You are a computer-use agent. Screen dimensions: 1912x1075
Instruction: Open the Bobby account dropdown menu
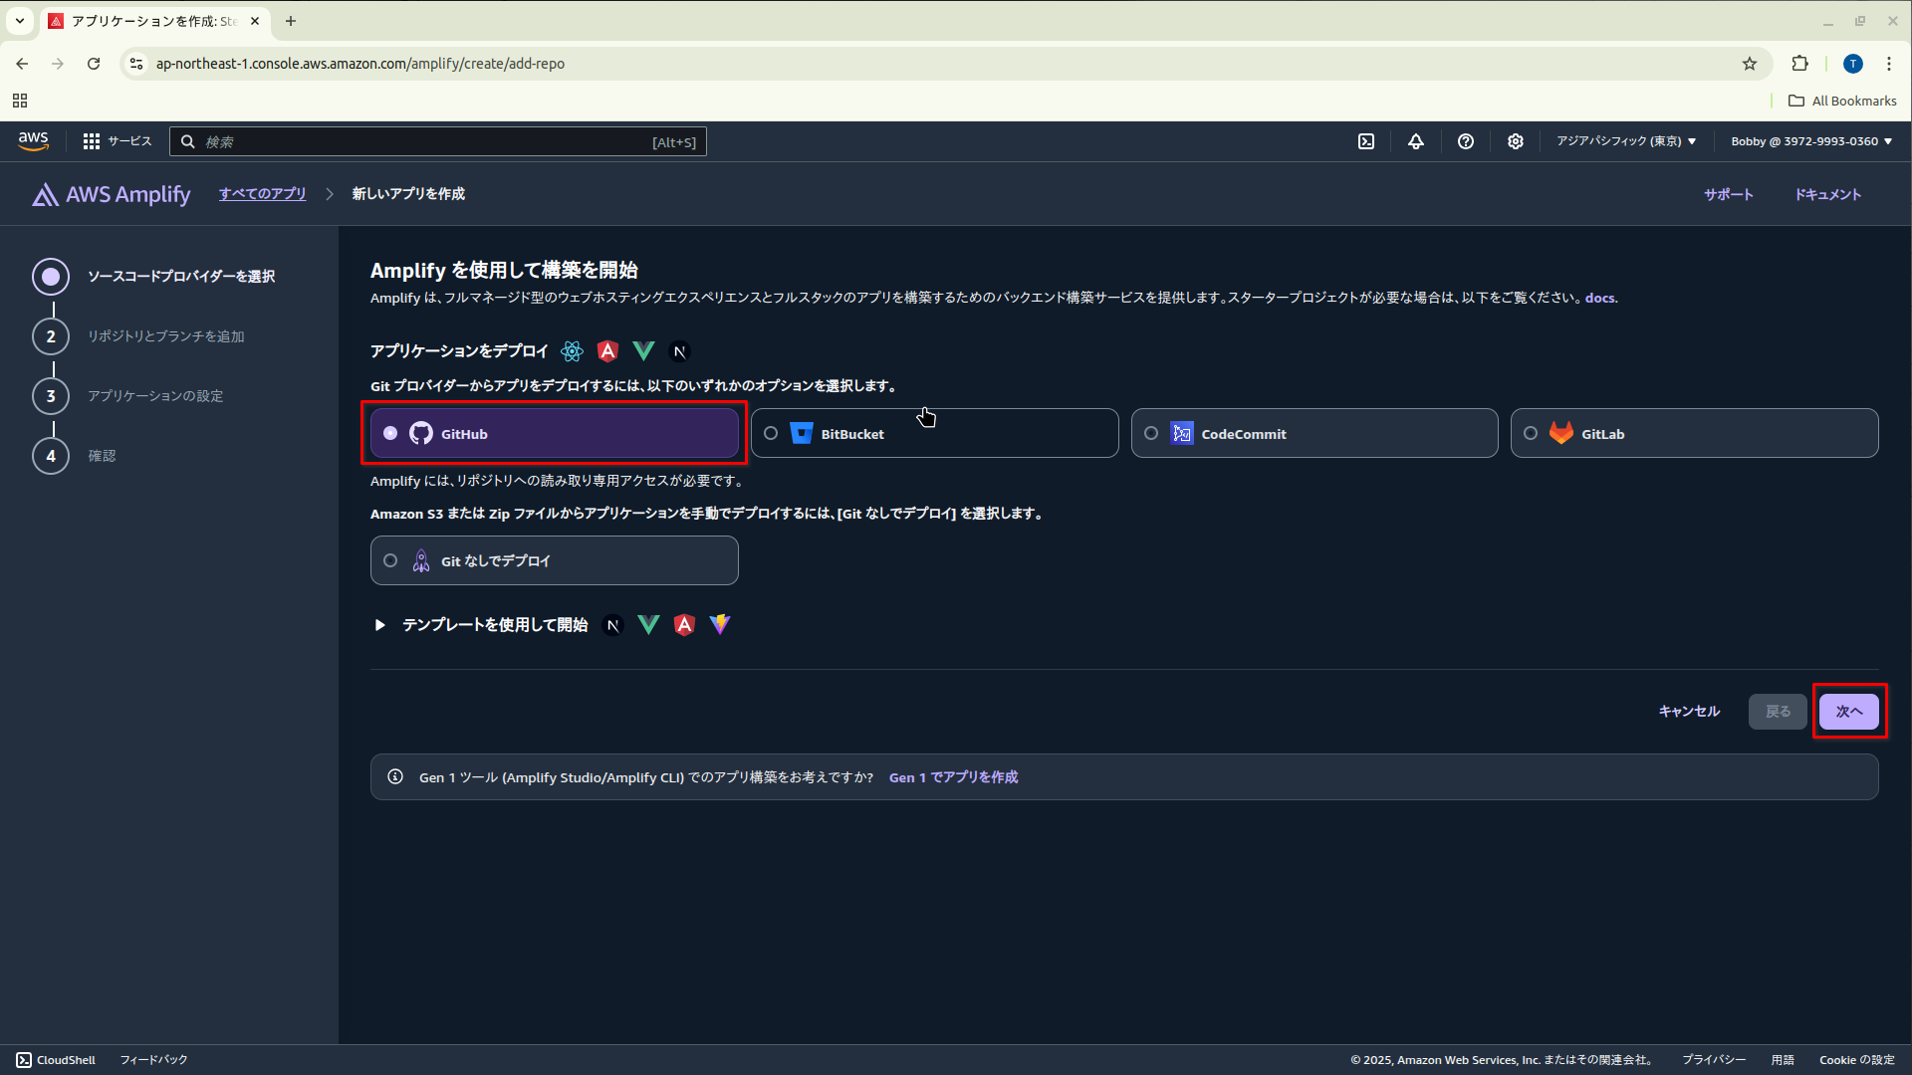[1810, 141]
